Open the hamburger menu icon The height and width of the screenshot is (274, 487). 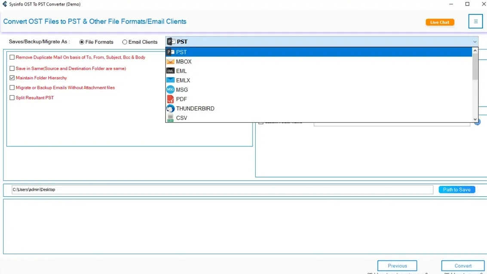pos(475,21)
